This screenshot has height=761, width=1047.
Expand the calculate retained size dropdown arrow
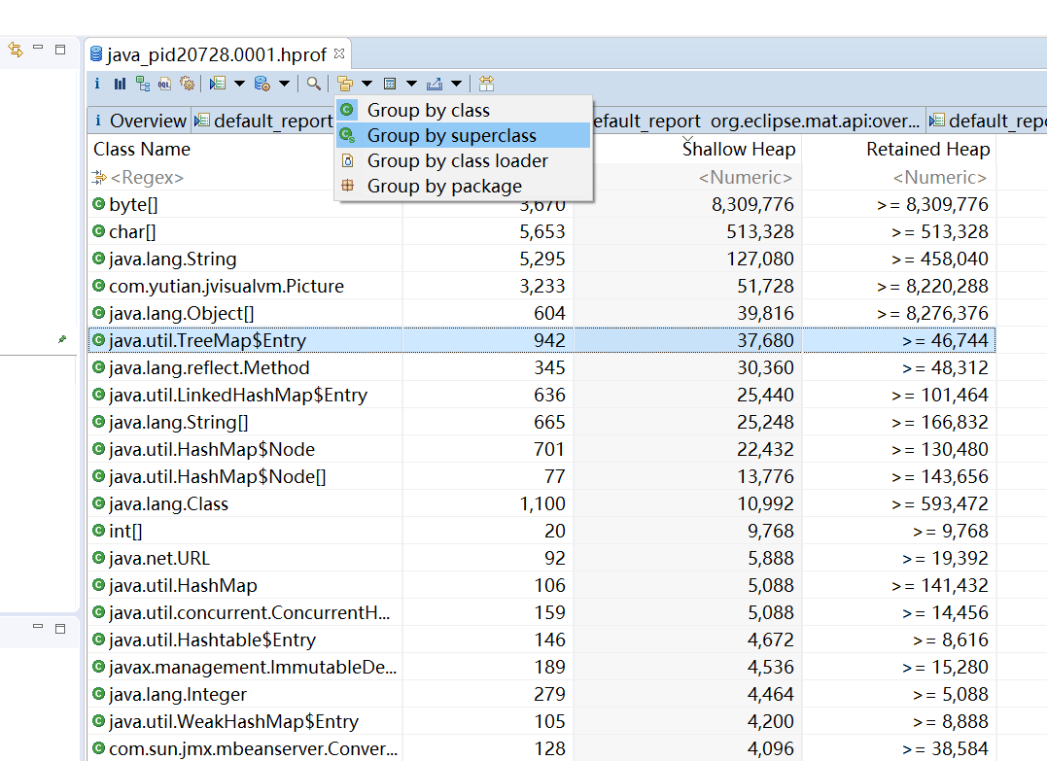pyautogui.click(x=411, y=84)
